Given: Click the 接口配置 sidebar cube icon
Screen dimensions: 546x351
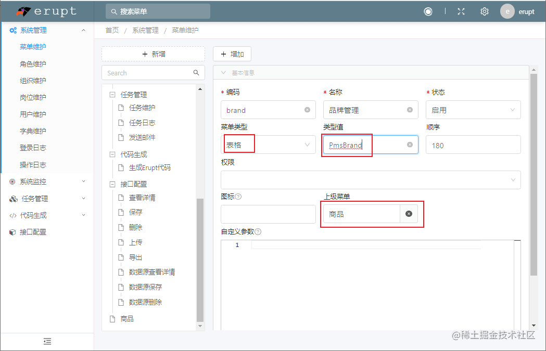Looking at the screenshot, I should [12, 232].
